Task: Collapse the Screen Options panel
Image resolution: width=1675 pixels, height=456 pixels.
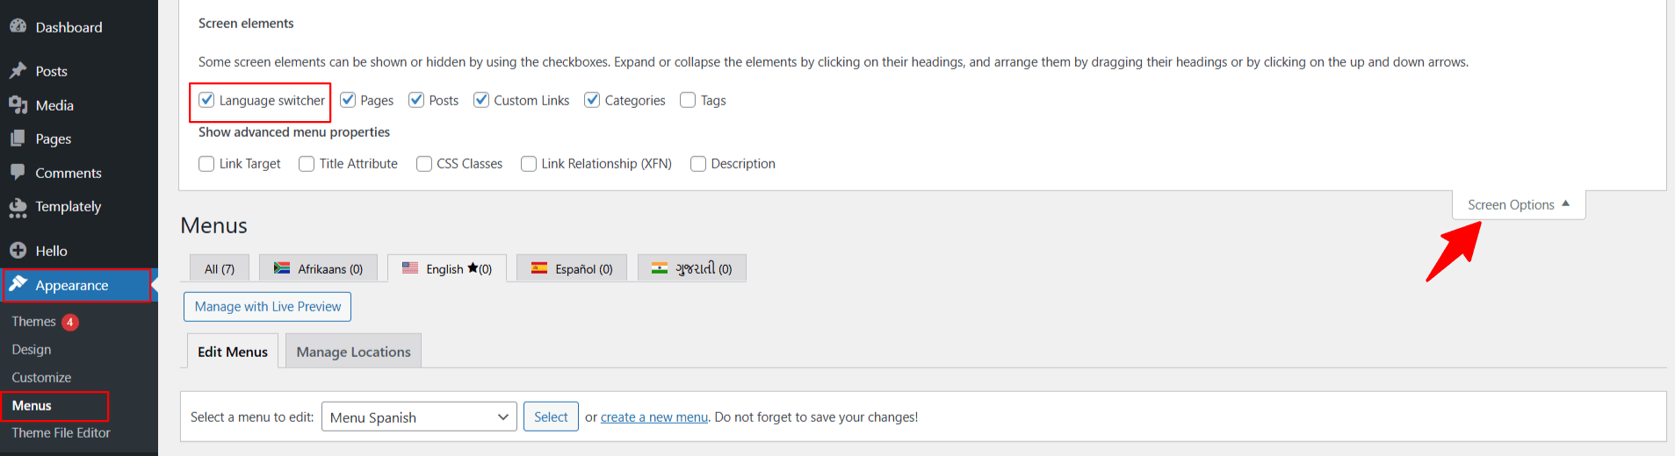Action: tap(1518, 205)
